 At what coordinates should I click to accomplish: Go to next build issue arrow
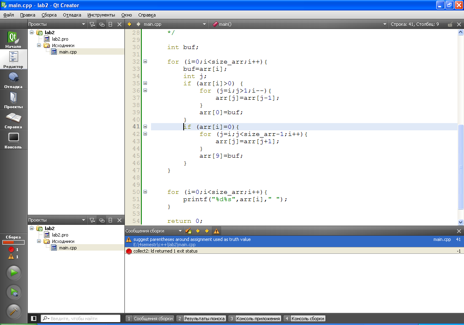coord(207,231)
